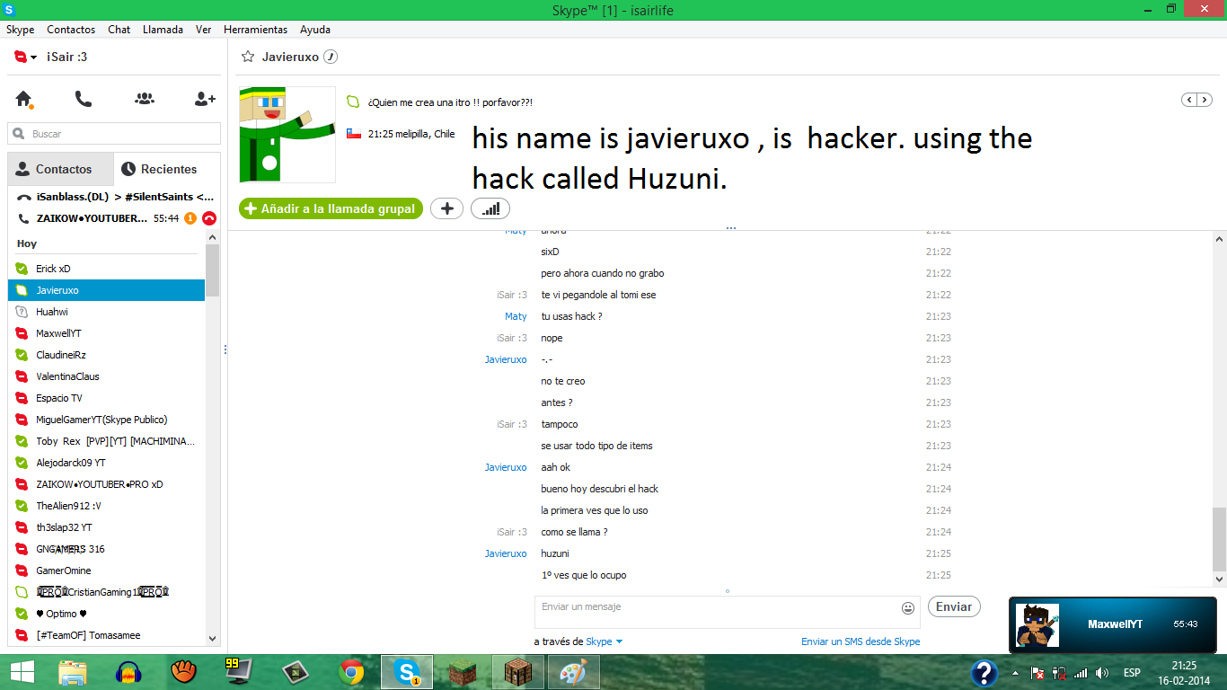
Task: Select contact GamerOmine
Action: (x=106, y=571)
